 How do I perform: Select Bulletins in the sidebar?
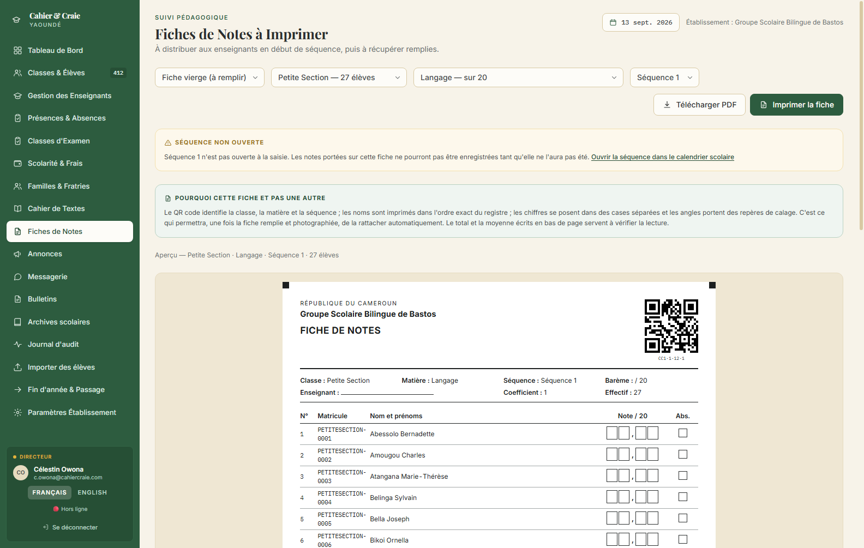70,299
